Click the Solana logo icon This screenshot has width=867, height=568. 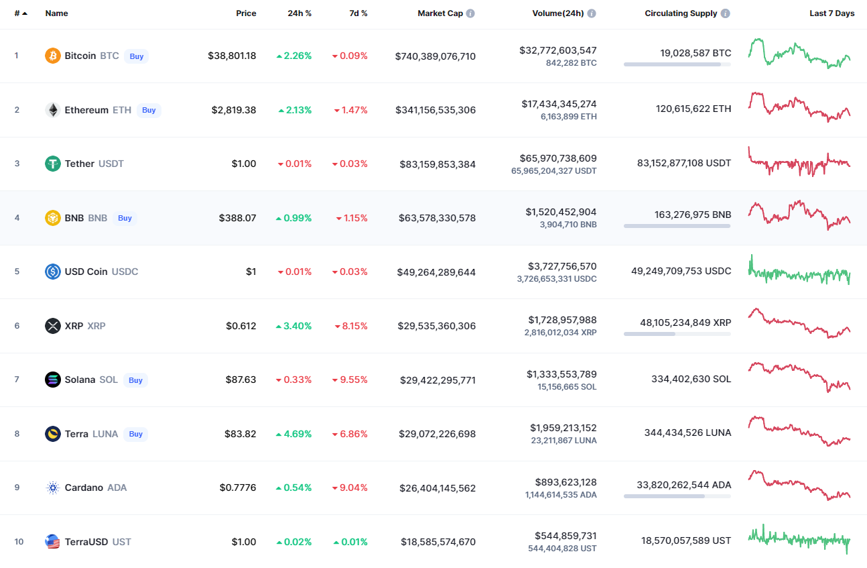(53, 380)
